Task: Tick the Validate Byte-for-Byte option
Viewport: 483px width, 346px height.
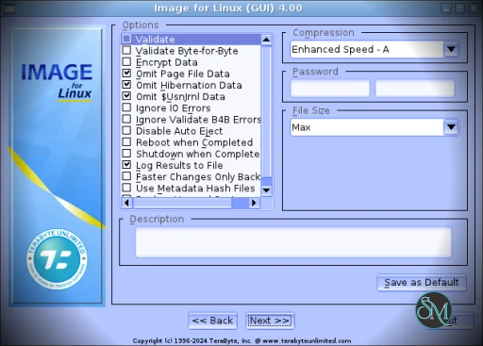Action: (x=126, y=50)
